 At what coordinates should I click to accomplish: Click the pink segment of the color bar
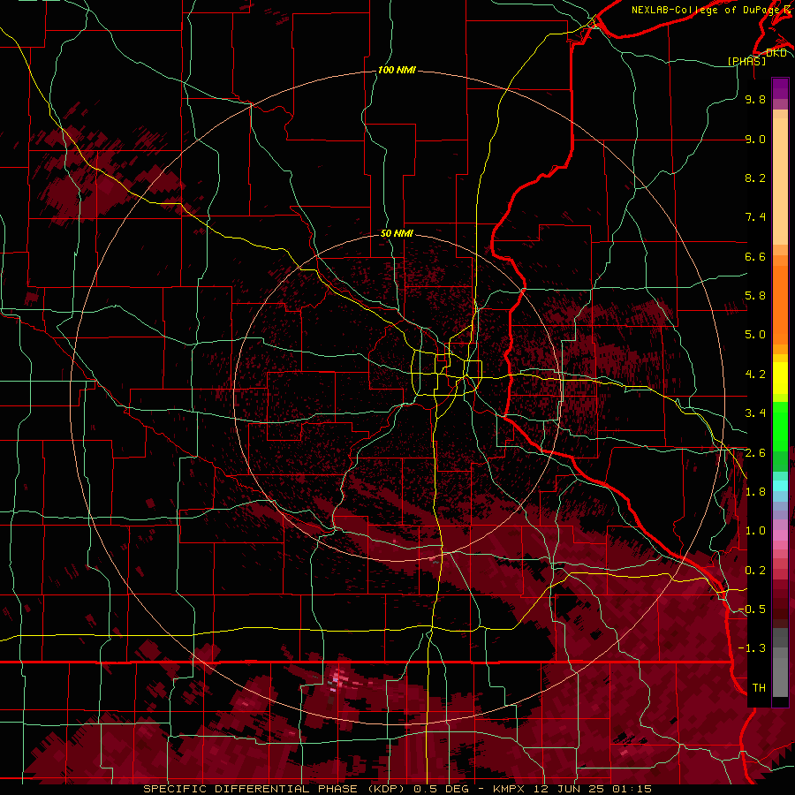[780, 535]
